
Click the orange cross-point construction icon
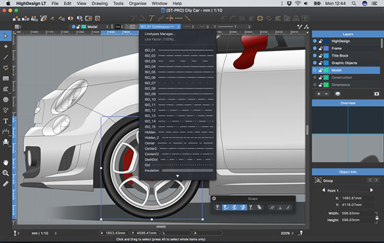coord(170,19)
